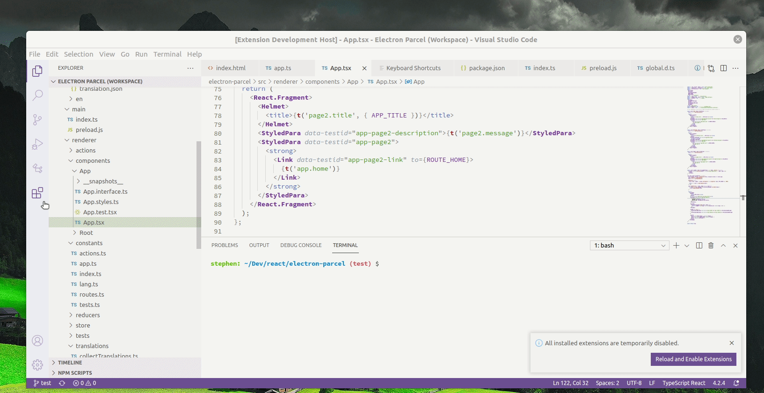Dismiss the extensions disabled notification
764x393 pixels.
[732, 343]
